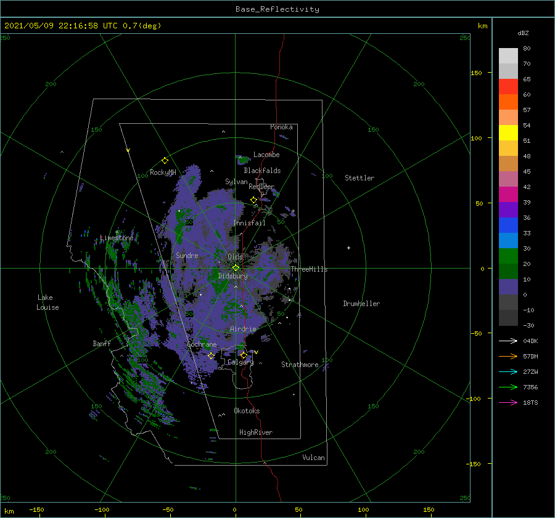The image size is (555, 518).
Task: Click the magenta 39 dBZ legend color
Action: tap(508, 194)
